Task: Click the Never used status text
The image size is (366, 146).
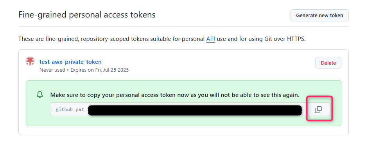Action: click(52, 70)
